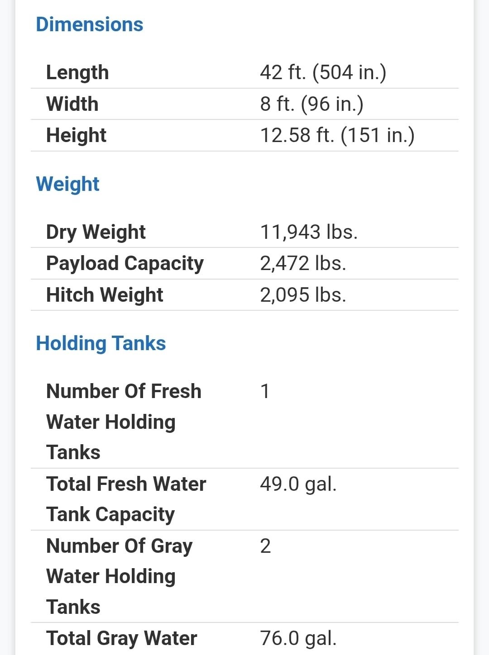This screenshot has height=655, width=489.
Task: Tap the Height row label
Action: click(x=76, y=135)
